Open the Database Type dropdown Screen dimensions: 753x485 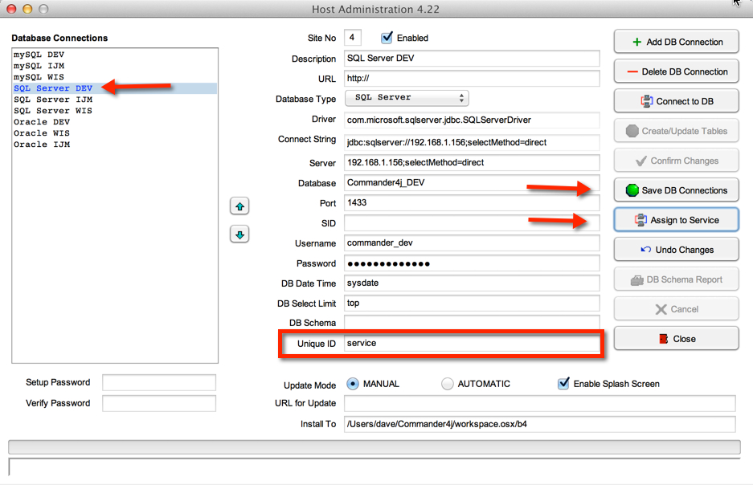click(x=407, y=98)
